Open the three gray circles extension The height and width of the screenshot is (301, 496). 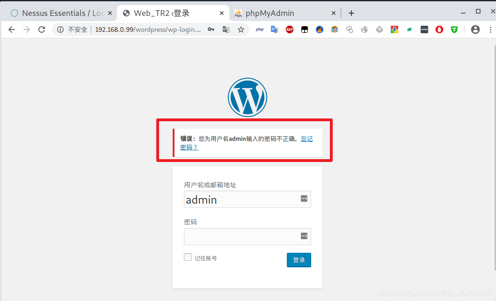click(349, 29)
